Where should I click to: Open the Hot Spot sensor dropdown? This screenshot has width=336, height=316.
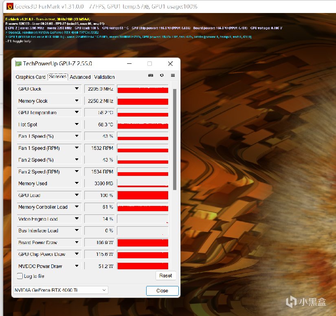pos(77,124)
